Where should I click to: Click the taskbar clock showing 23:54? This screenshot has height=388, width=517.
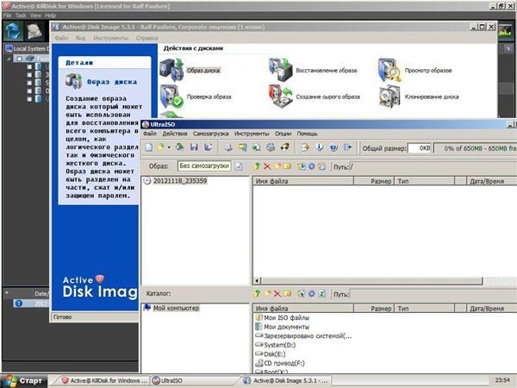(502, 380)
